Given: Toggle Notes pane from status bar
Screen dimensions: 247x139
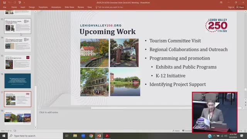Looking at the screenshot, I should (176, 131).
